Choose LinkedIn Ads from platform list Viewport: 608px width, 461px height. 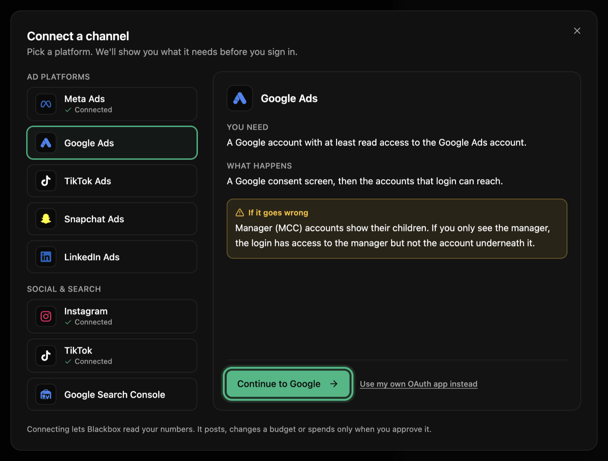tap(112, 257)
